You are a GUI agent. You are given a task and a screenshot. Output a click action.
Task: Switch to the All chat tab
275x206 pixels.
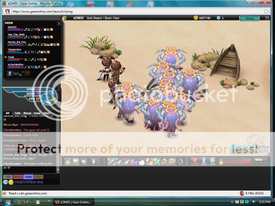point(8,113)
